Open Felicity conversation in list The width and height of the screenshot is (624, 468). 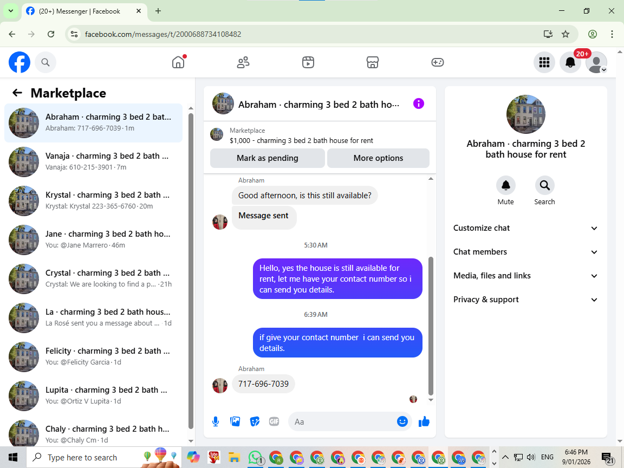pyautogui.click(x=94, y=356)
